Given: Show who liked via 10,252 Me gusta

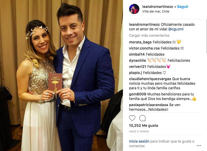Looking at the screenshot, I should (x=143, y=125).
